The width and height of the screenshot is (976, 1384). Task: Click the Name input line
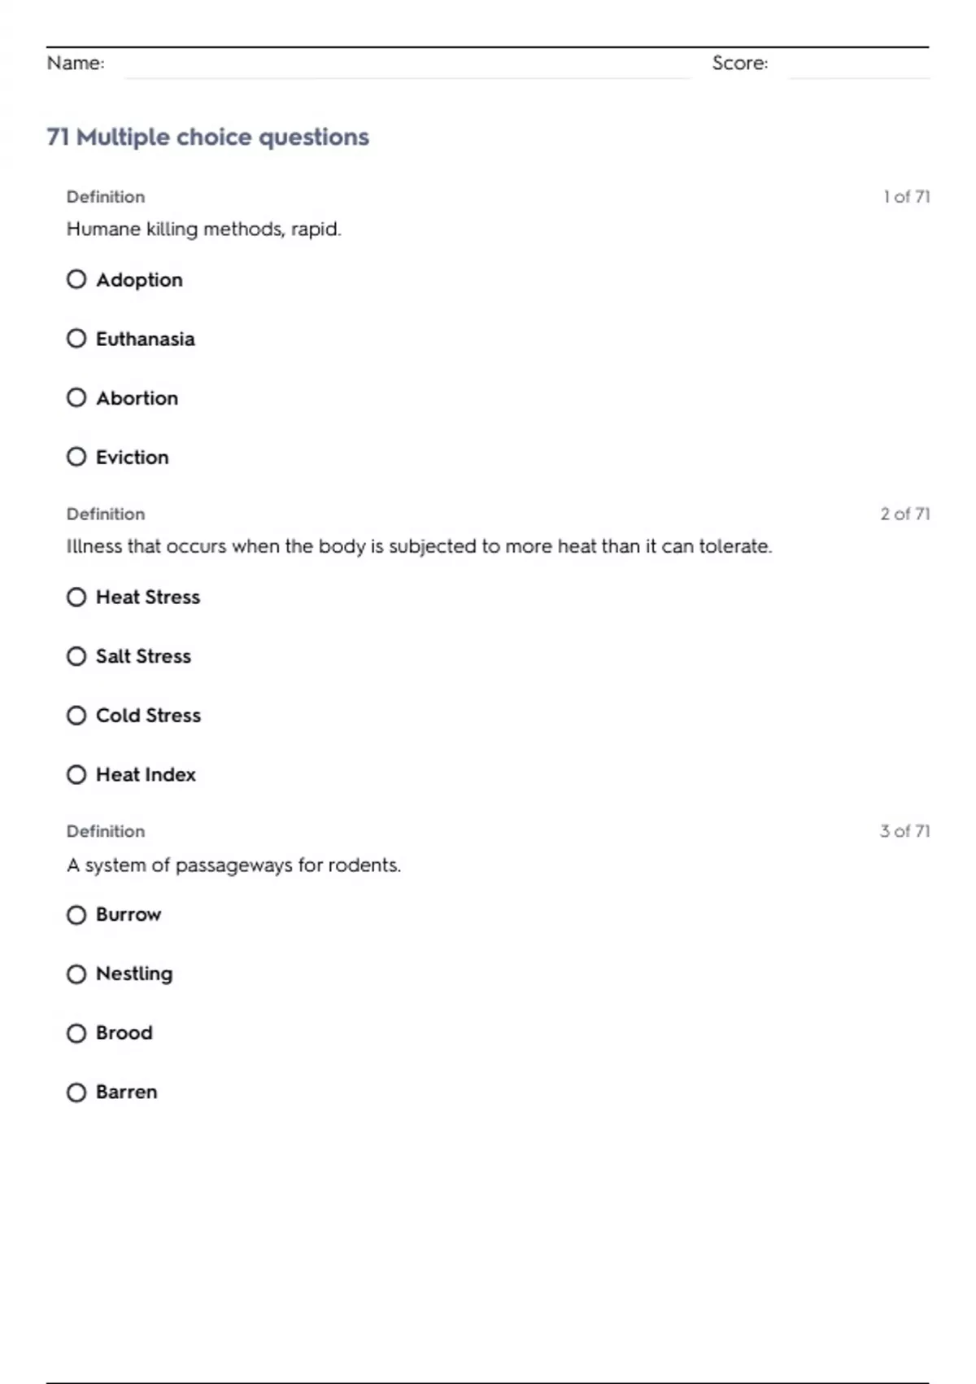(x=407, y=65)
